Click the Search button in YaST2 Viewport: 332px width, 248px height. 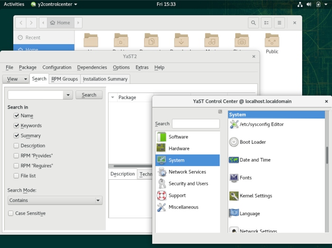(x=89, y=95)
